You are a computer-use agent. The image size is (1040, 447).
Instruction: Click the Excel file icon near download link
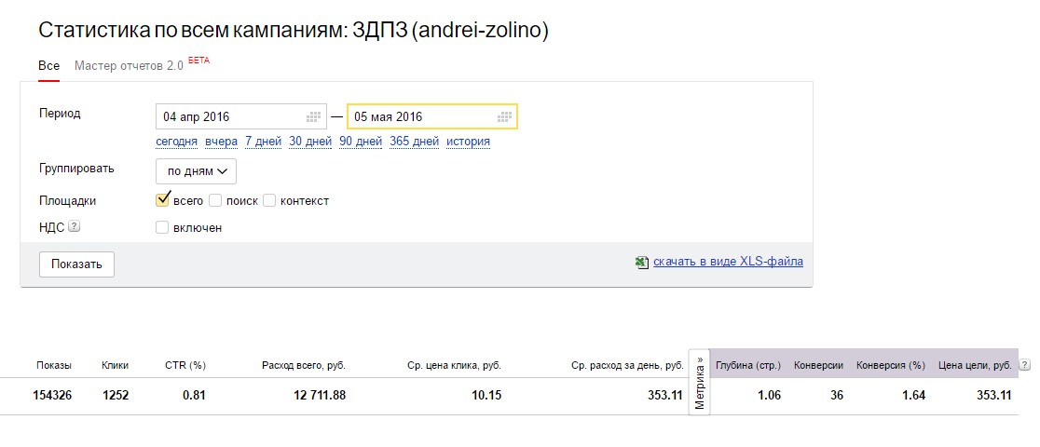(x=641, y=262)
